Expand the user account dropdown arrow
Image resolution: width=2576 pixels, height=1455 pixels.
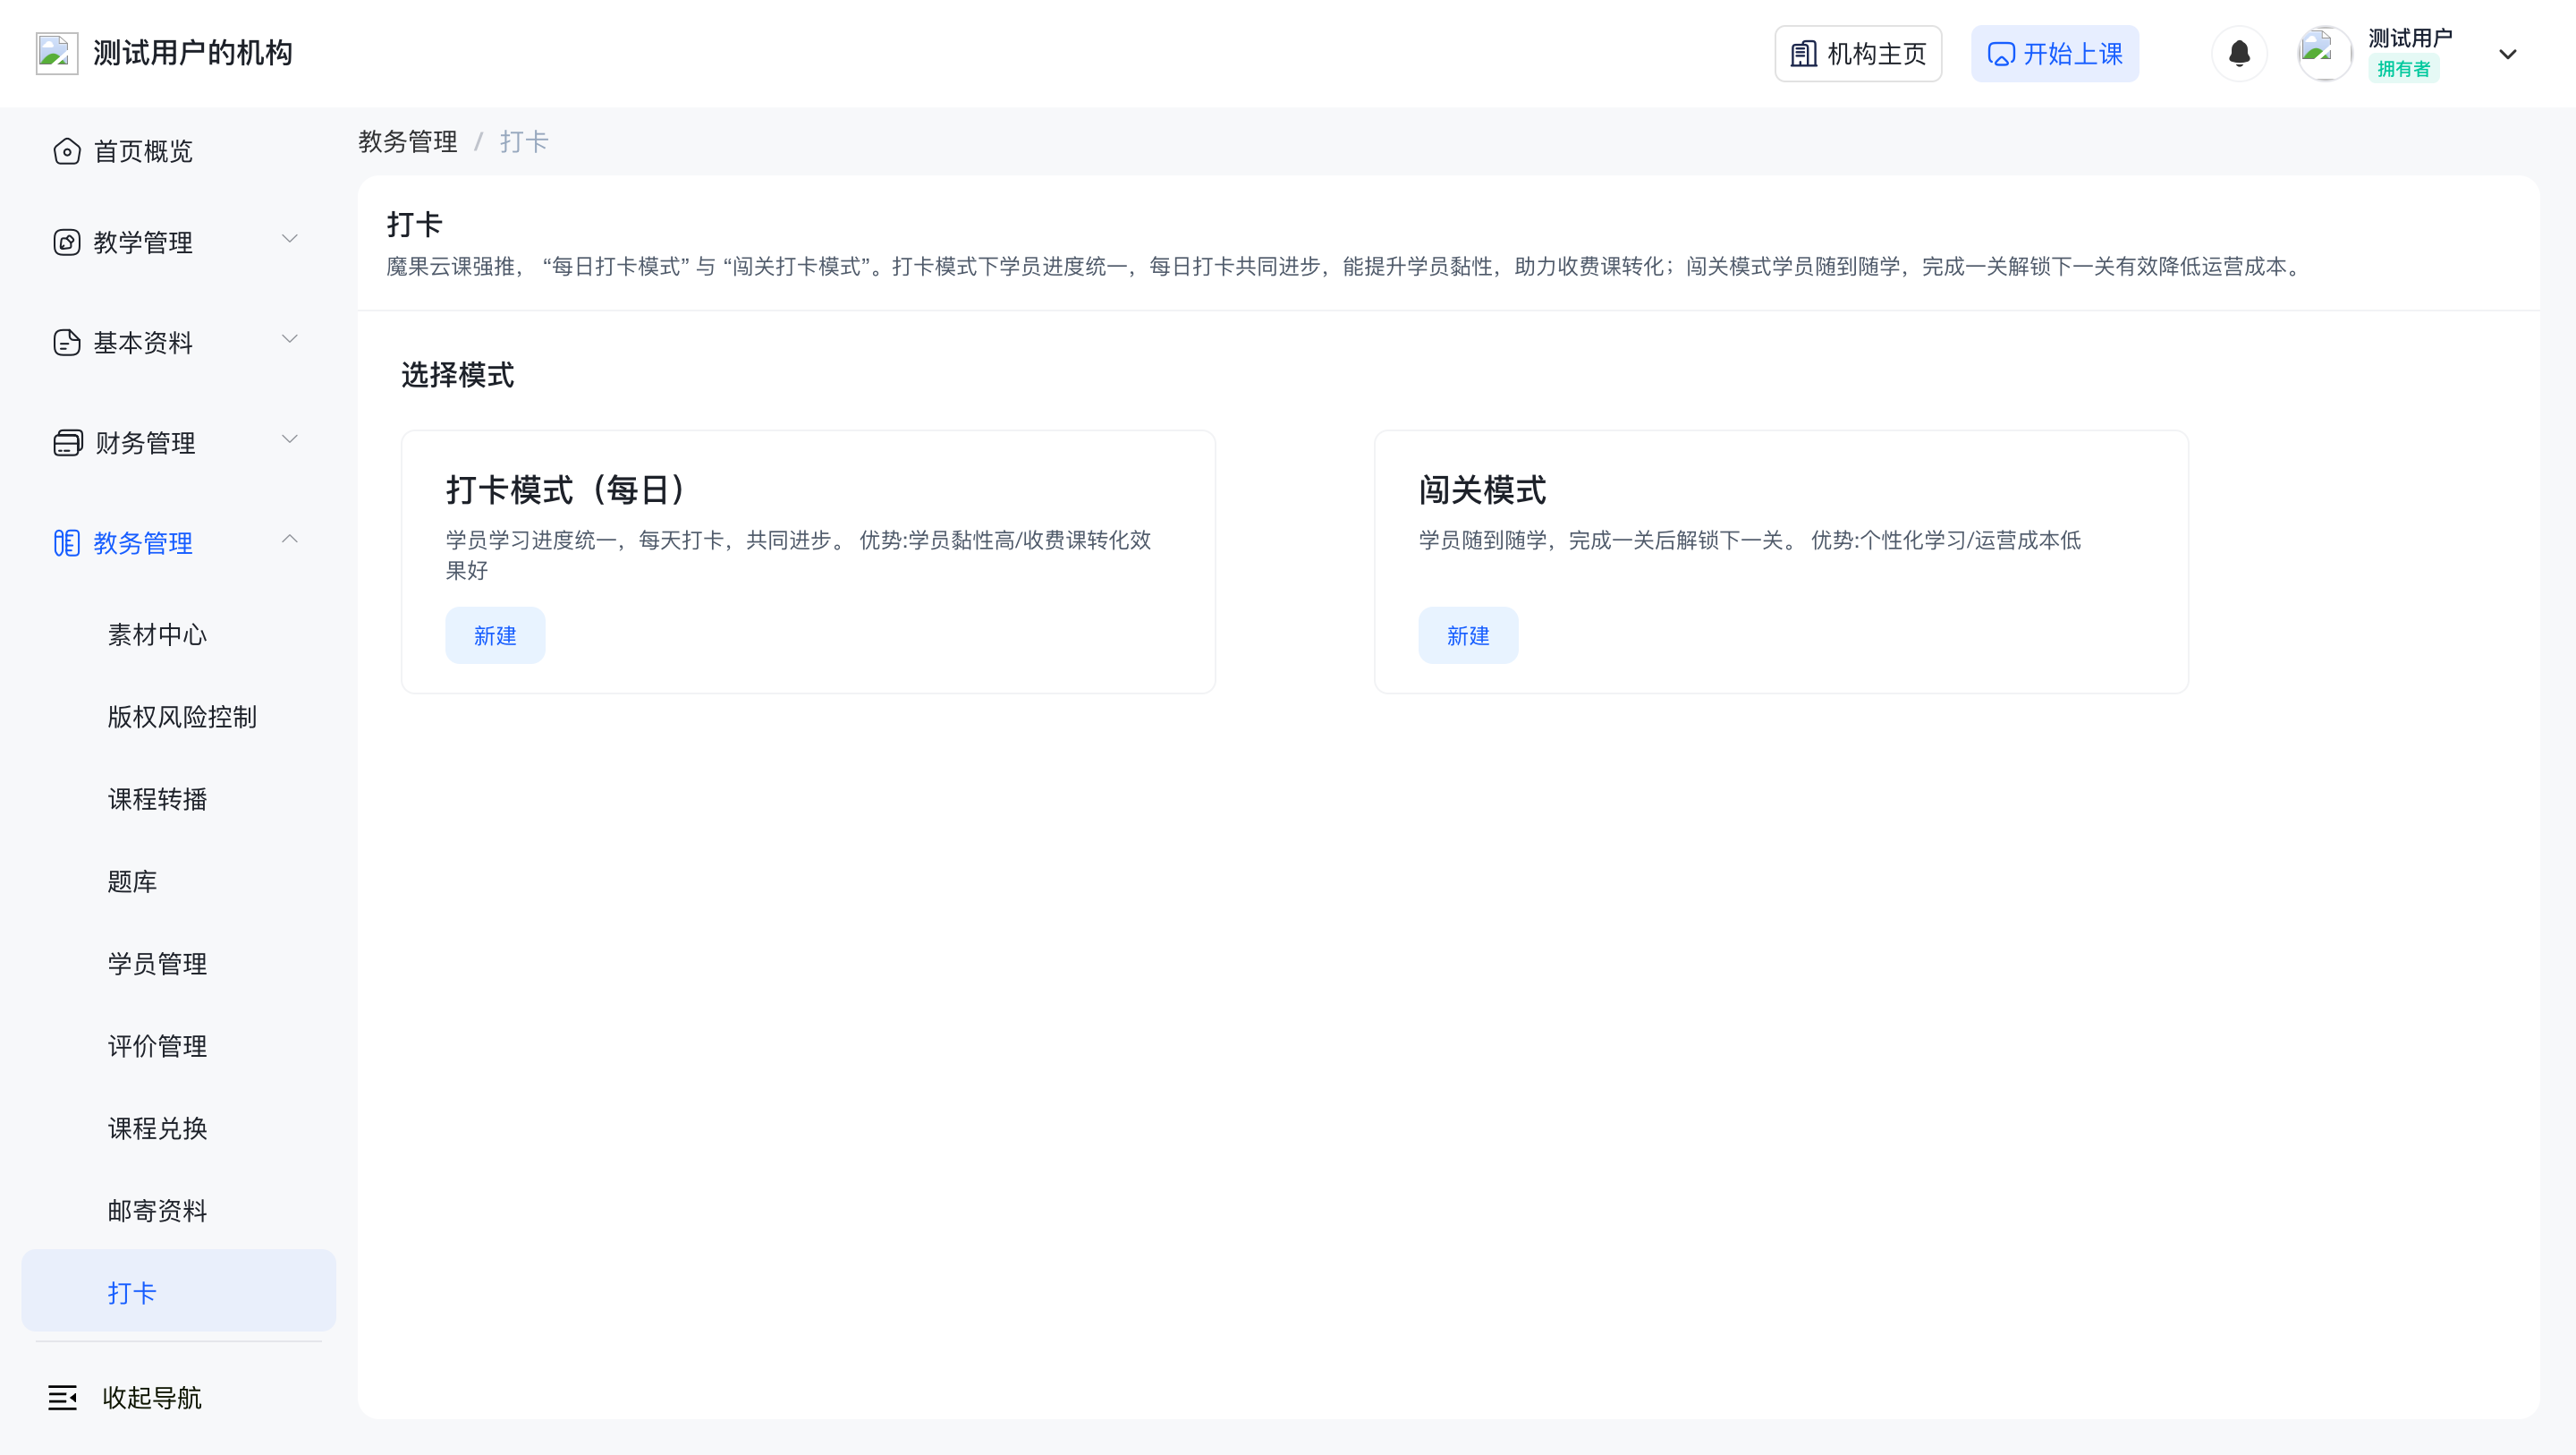pos(2507,54)
